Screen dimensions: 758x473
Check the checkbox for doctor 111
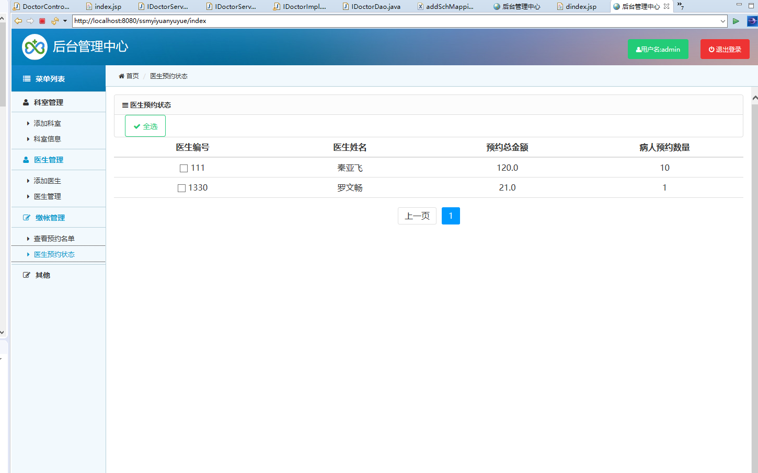[183, 168]
